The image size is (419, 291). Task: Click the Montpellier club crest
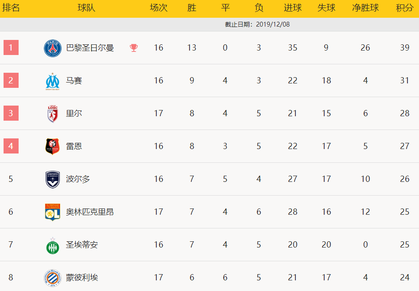pyautogui.click(x=53, y=278)
